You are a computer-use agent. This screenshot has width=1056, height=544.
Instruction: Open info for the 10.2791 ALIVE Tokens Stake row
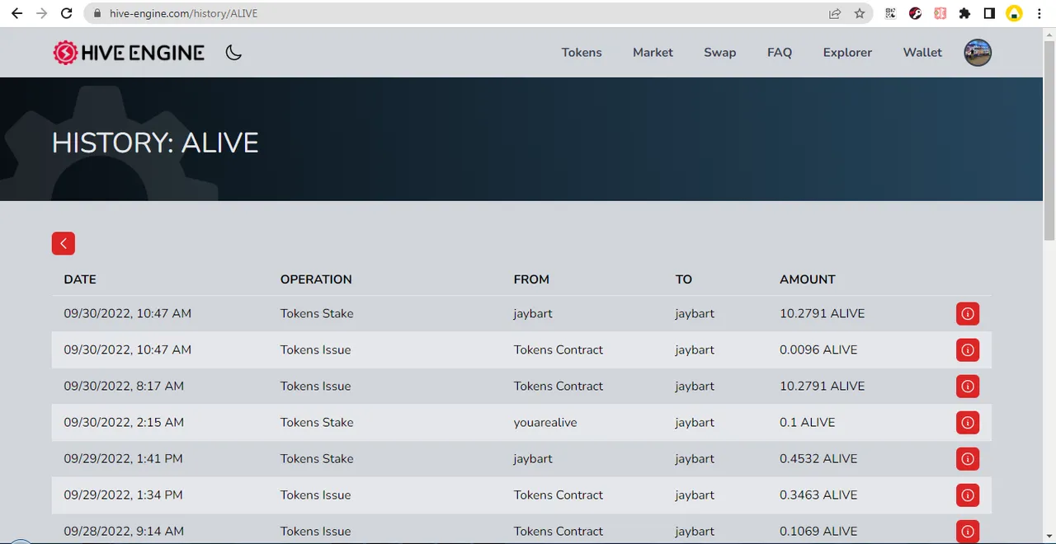pos(968,314)
